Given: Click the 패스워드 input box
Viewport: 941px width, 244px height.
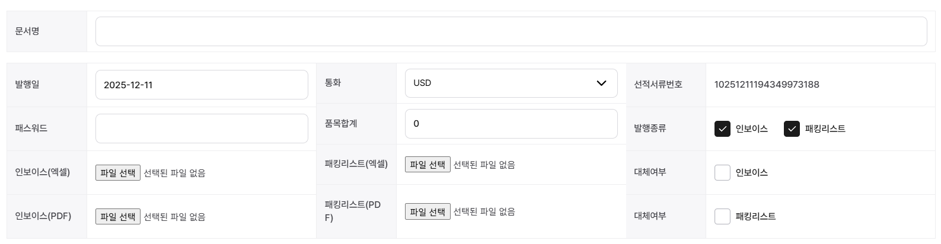Looking at the screenshot, I should pos(202,129).
